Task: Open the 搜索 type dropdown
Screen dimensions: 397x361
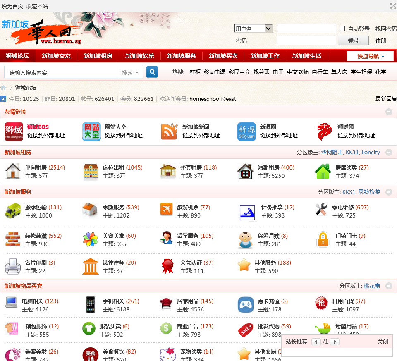Action: tap(130, 73)
